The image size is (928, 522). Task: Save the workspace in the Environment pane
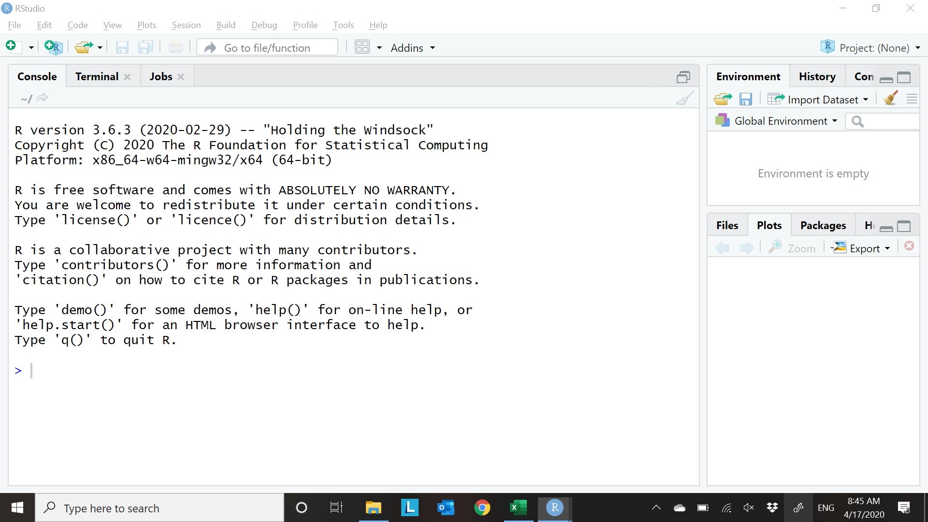(746, 99)
